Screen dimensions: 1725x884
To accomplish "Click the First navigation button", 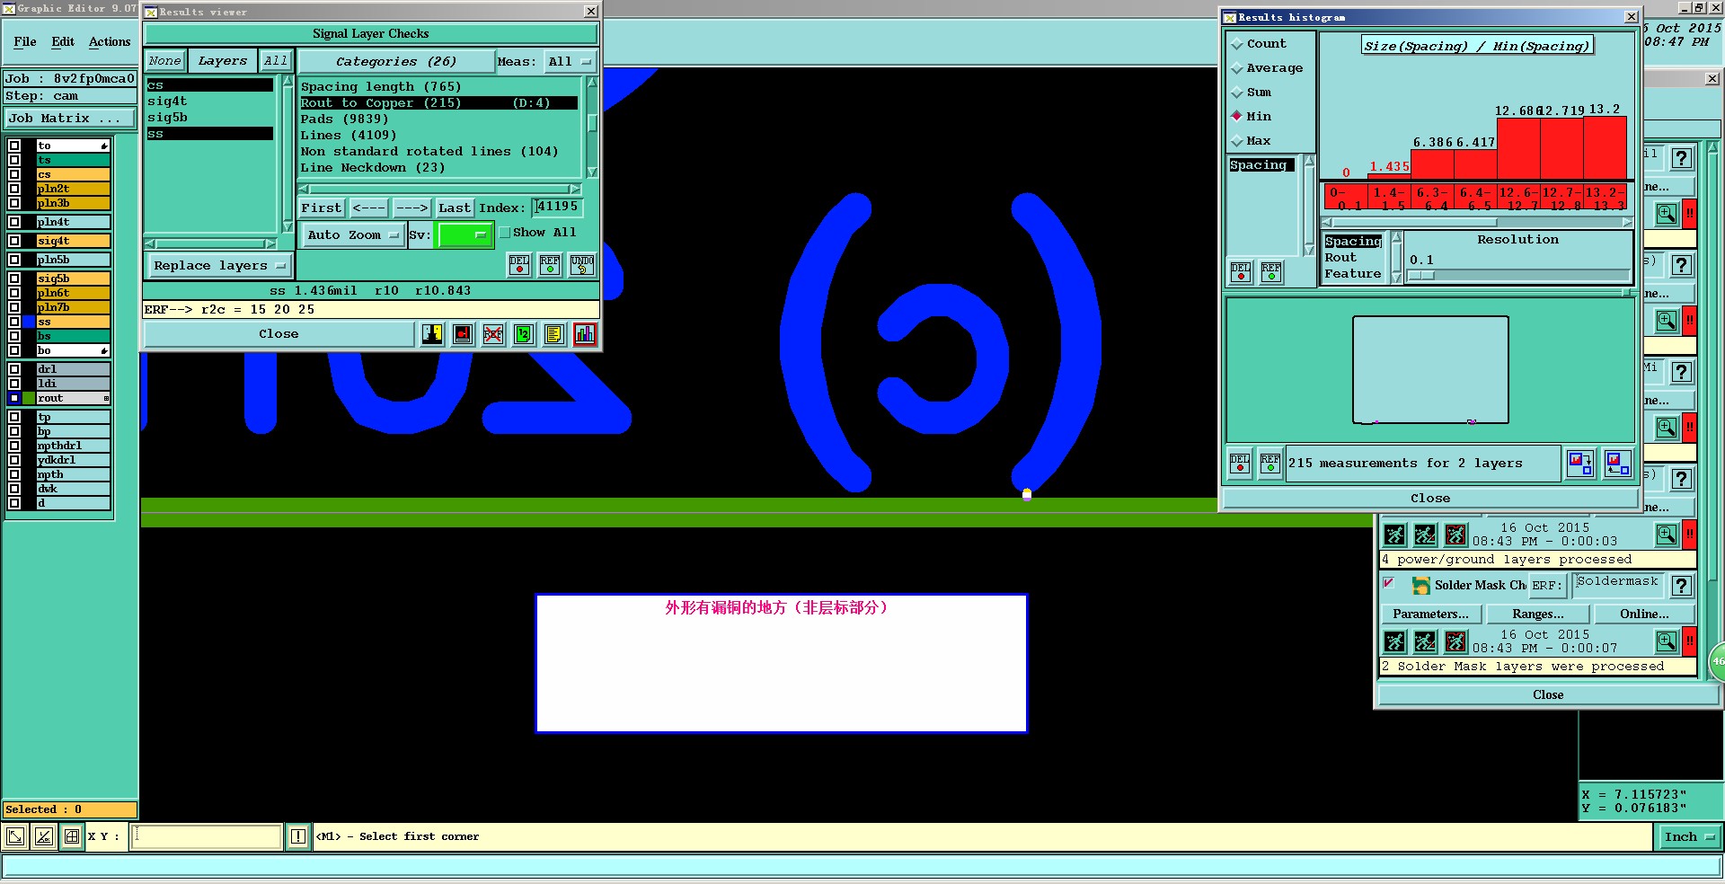I will tap(322, 208).
